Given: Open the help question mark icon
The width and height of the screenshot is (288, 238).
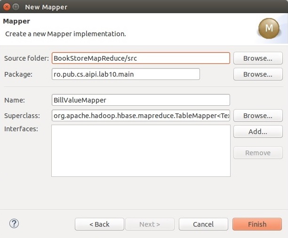Looking at the screenshot, I should coord(14,224).
